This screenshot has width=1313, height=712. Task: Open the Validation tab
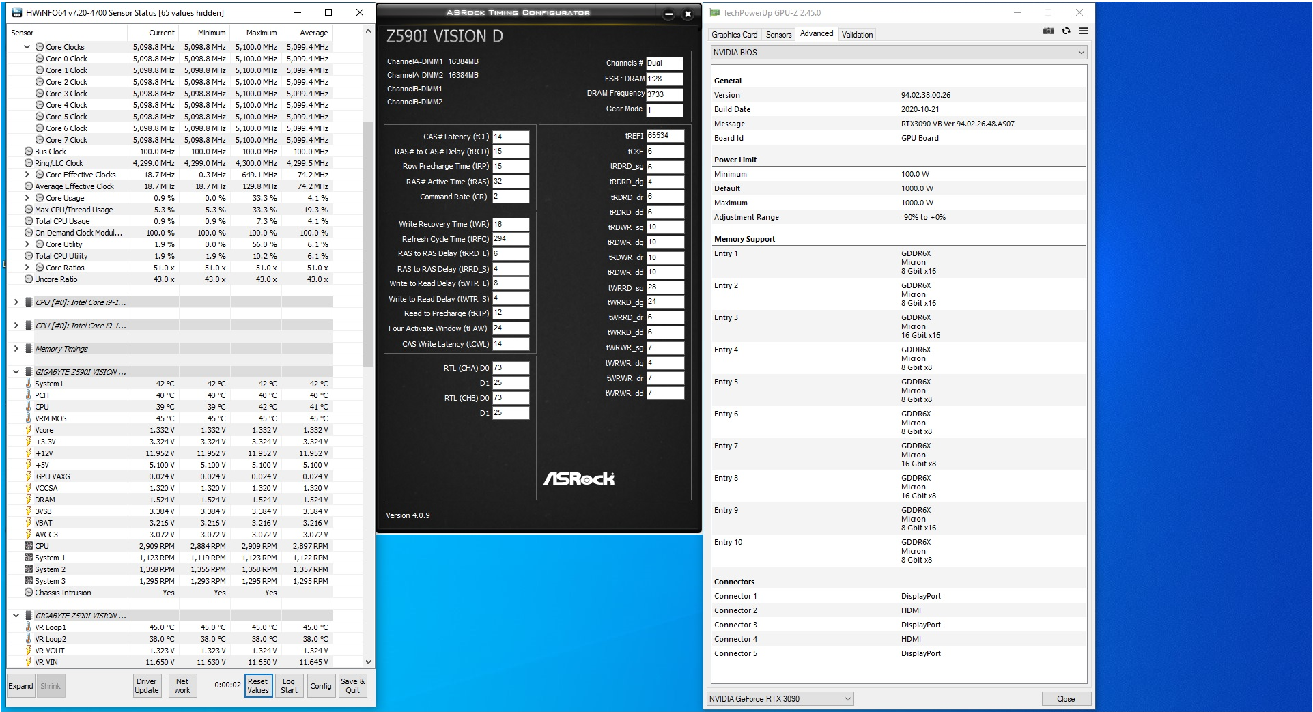point(857,35)
